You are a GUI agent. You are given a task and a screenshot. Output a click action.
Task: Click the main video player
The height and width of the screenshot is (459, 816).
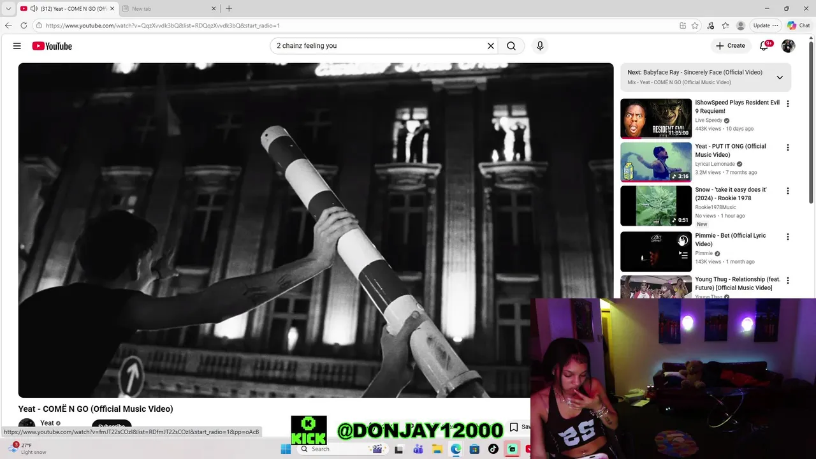point(316,230)
